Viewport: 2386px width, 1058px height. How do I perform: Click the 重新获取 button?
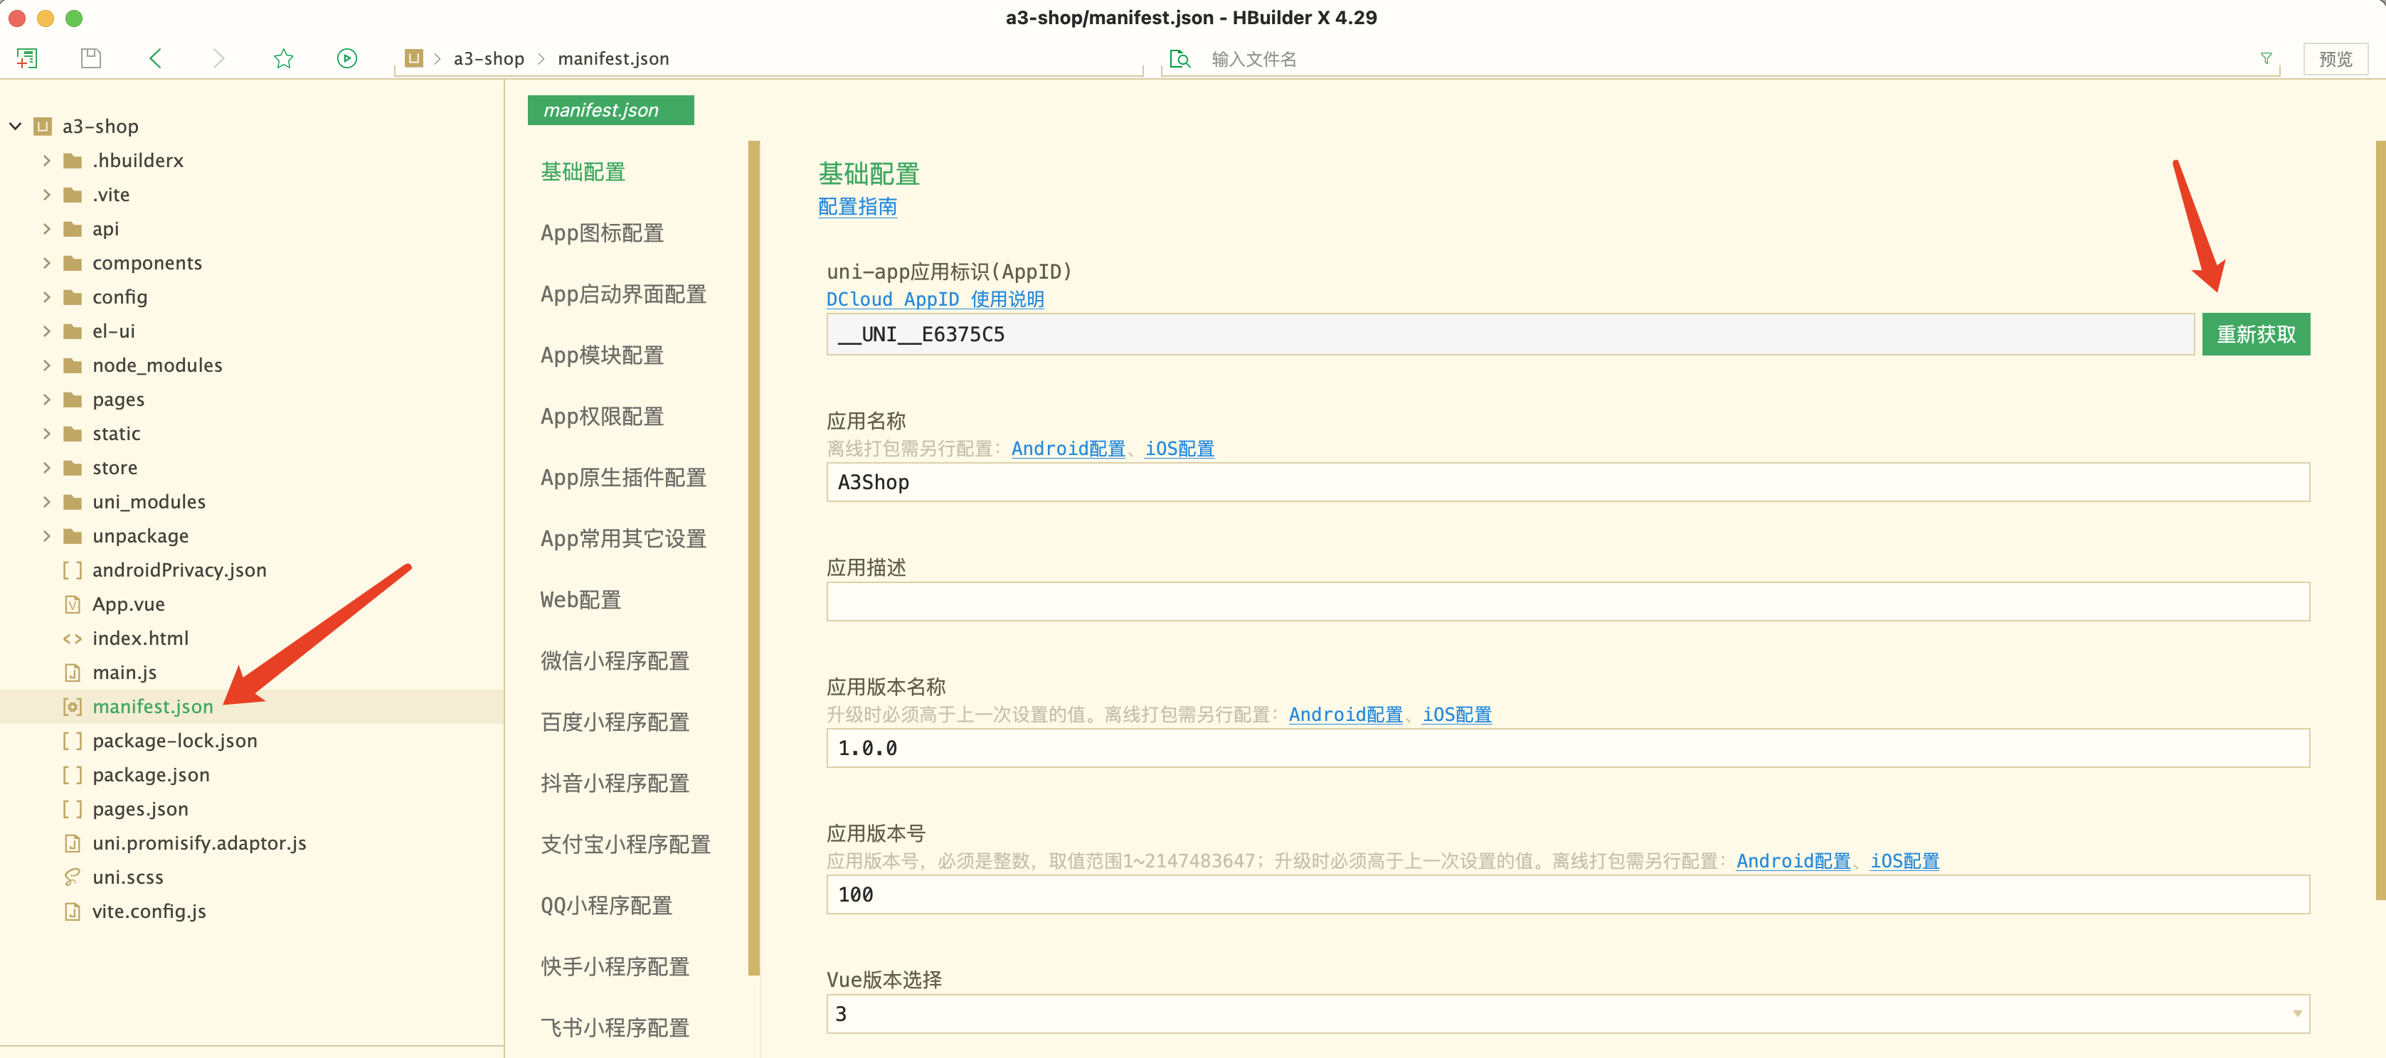tap(2255, 334)
